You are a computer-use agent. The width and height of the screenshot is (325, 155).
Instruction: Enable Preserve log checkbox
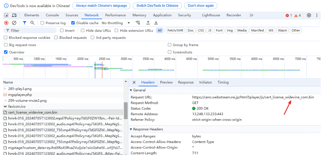pyautogui.click(x=42, y=23)
